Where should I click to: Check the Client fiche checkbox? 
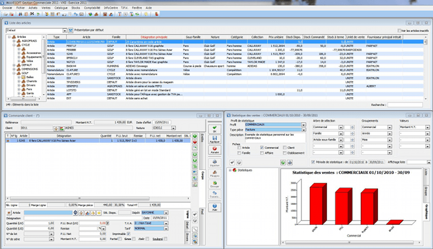pos(285,148)
